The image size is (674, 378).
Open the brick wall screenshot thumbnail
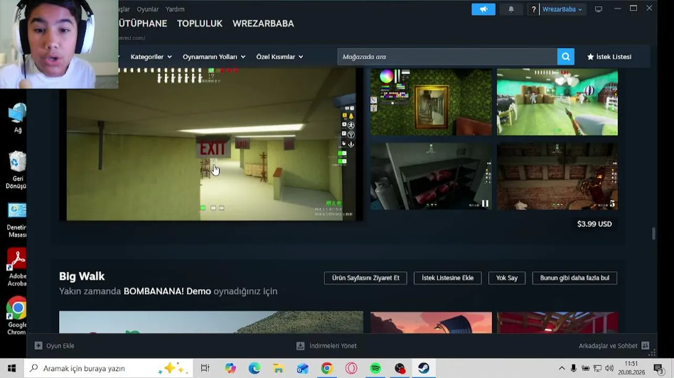(x=557, y=176)
